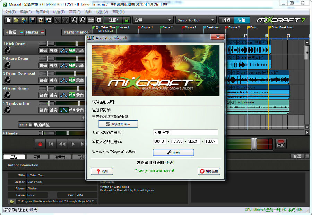The image size is (312, 215).
Task: Switch timeline to 节拍 (beats) mode
Action: [x=242, y=20]
